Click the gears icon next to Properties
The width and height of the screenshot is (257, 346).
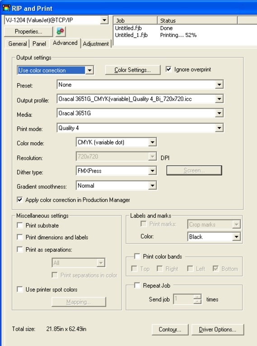(x=60, y=31)
